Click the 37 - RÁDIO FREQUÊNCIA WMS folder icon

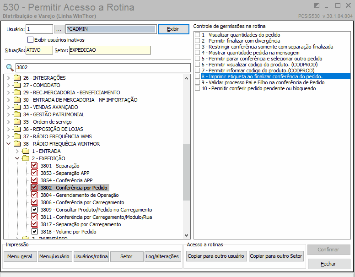17,136
